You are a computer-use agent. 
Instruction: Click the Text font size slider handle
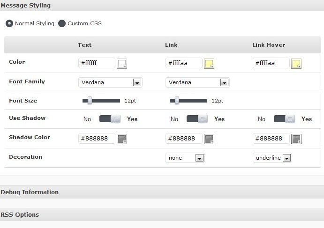pos(90,101)
